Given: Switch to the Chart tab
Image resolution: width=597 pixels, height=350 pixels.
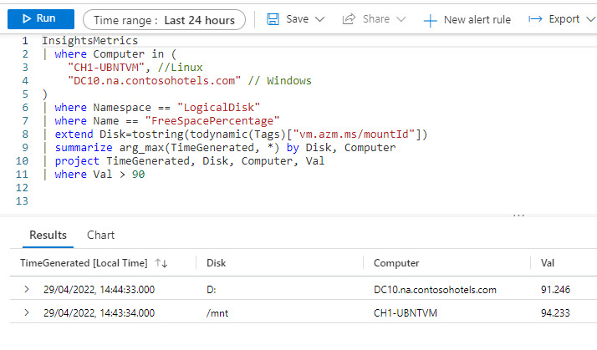Looking at the screenshot, I should (101, 236).
